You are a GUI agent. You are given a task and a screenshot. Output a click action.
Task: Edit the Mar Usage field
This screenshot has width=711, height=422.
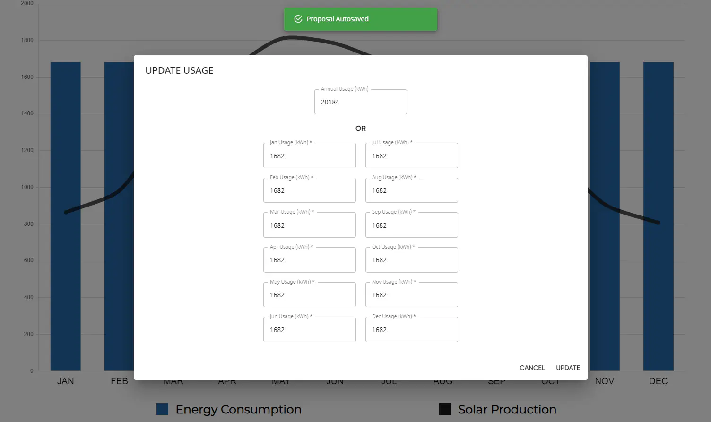pos(309,225)
